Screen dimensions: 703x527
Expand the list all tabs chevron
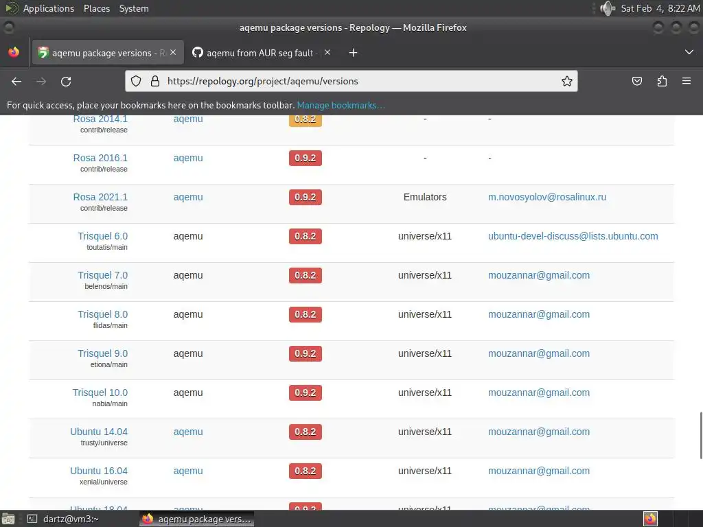(x=689, y=52)
